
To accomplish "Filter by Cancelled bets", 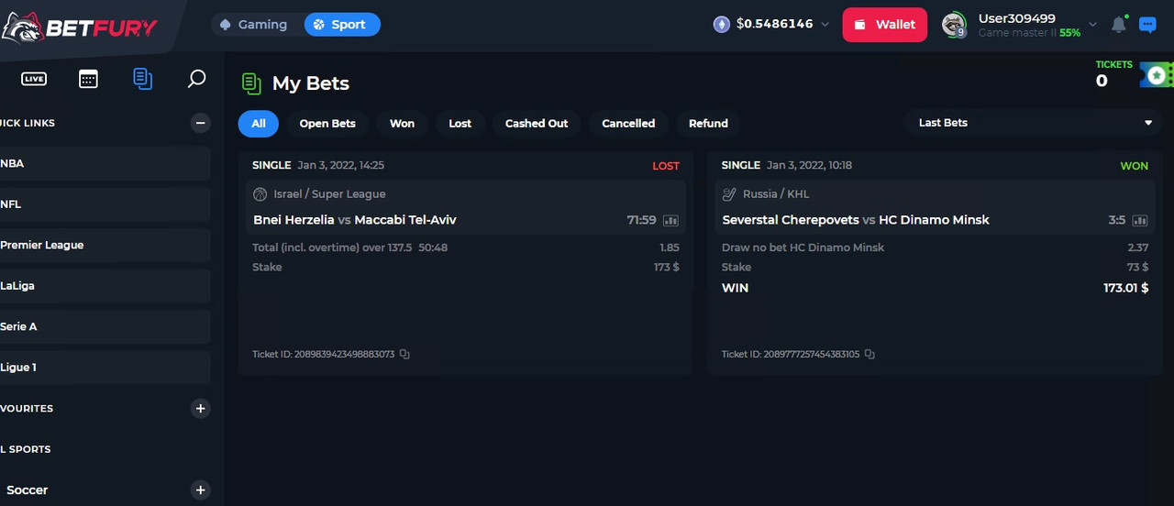I will pyautogui.click(x=628, y=123).
